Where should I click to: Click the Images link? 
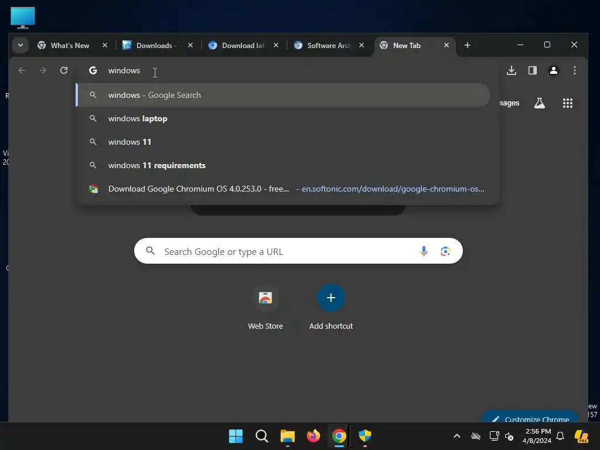[x=509, y=103]
